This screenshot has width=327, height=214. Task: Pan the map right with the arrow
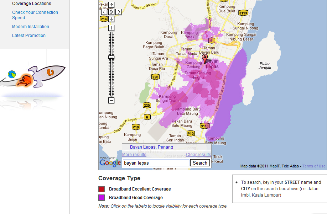[119, 12]
